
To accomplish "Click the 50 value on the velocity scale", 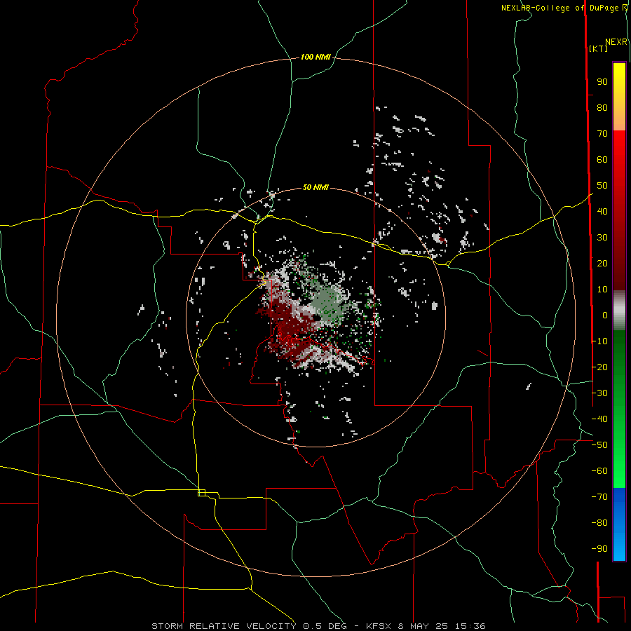I will (602, 186).
